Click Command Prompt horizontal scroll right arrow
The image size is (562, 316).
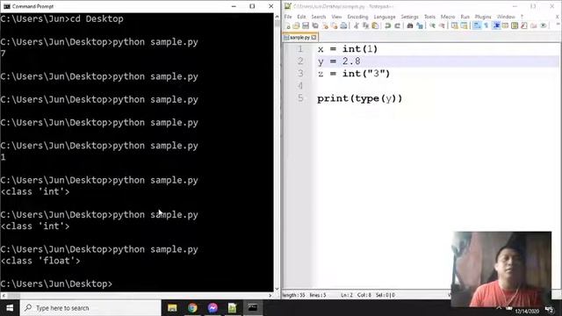click(x=270, y=296)
